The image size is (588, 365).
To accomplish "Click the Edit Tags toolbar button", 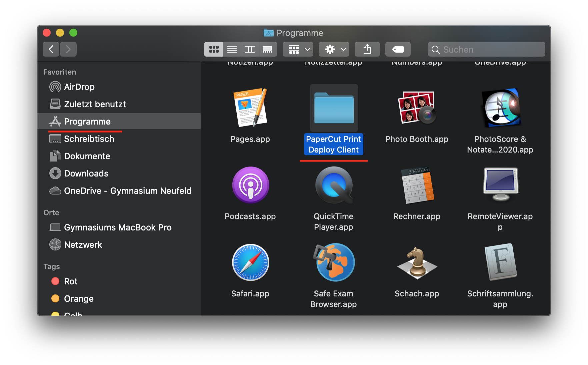I will tap(398, 50).
